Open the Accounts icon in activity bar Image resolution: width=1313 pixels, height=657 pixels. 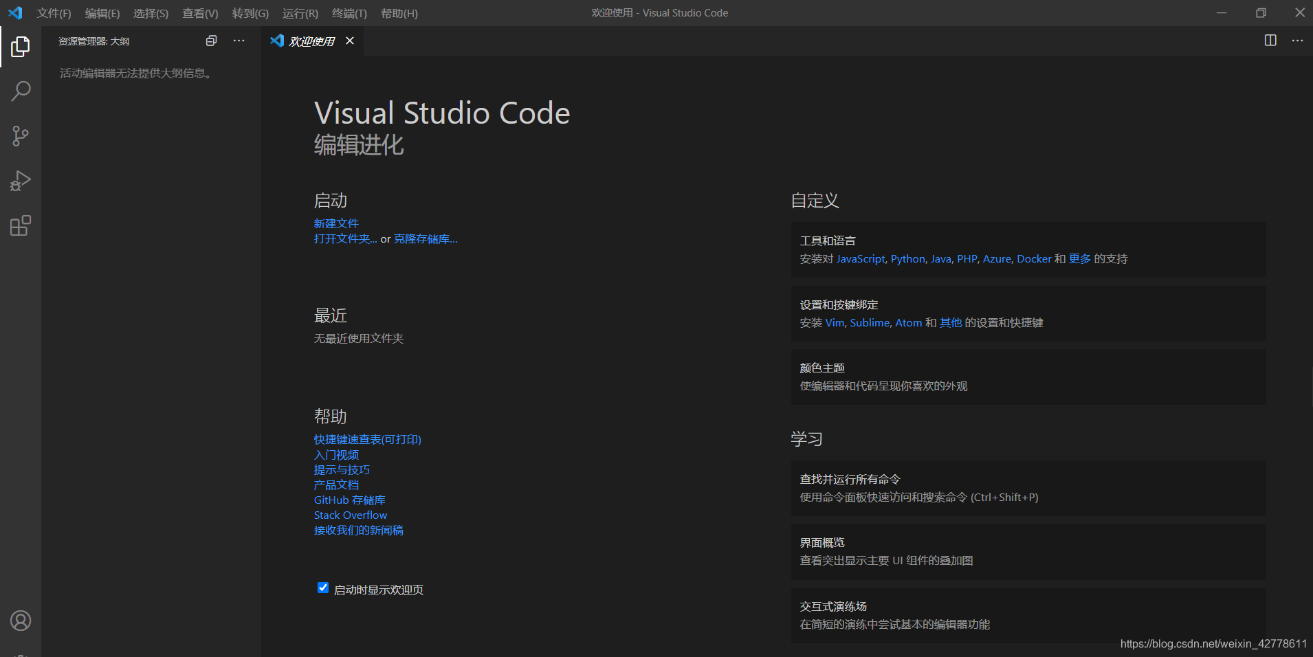tap(21, 621)
